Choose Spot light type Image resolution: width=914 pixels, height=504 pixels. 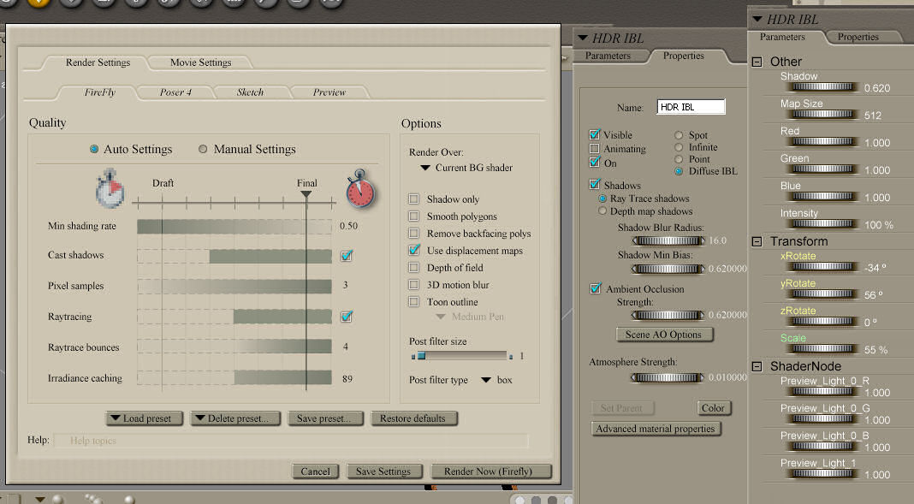679,134
